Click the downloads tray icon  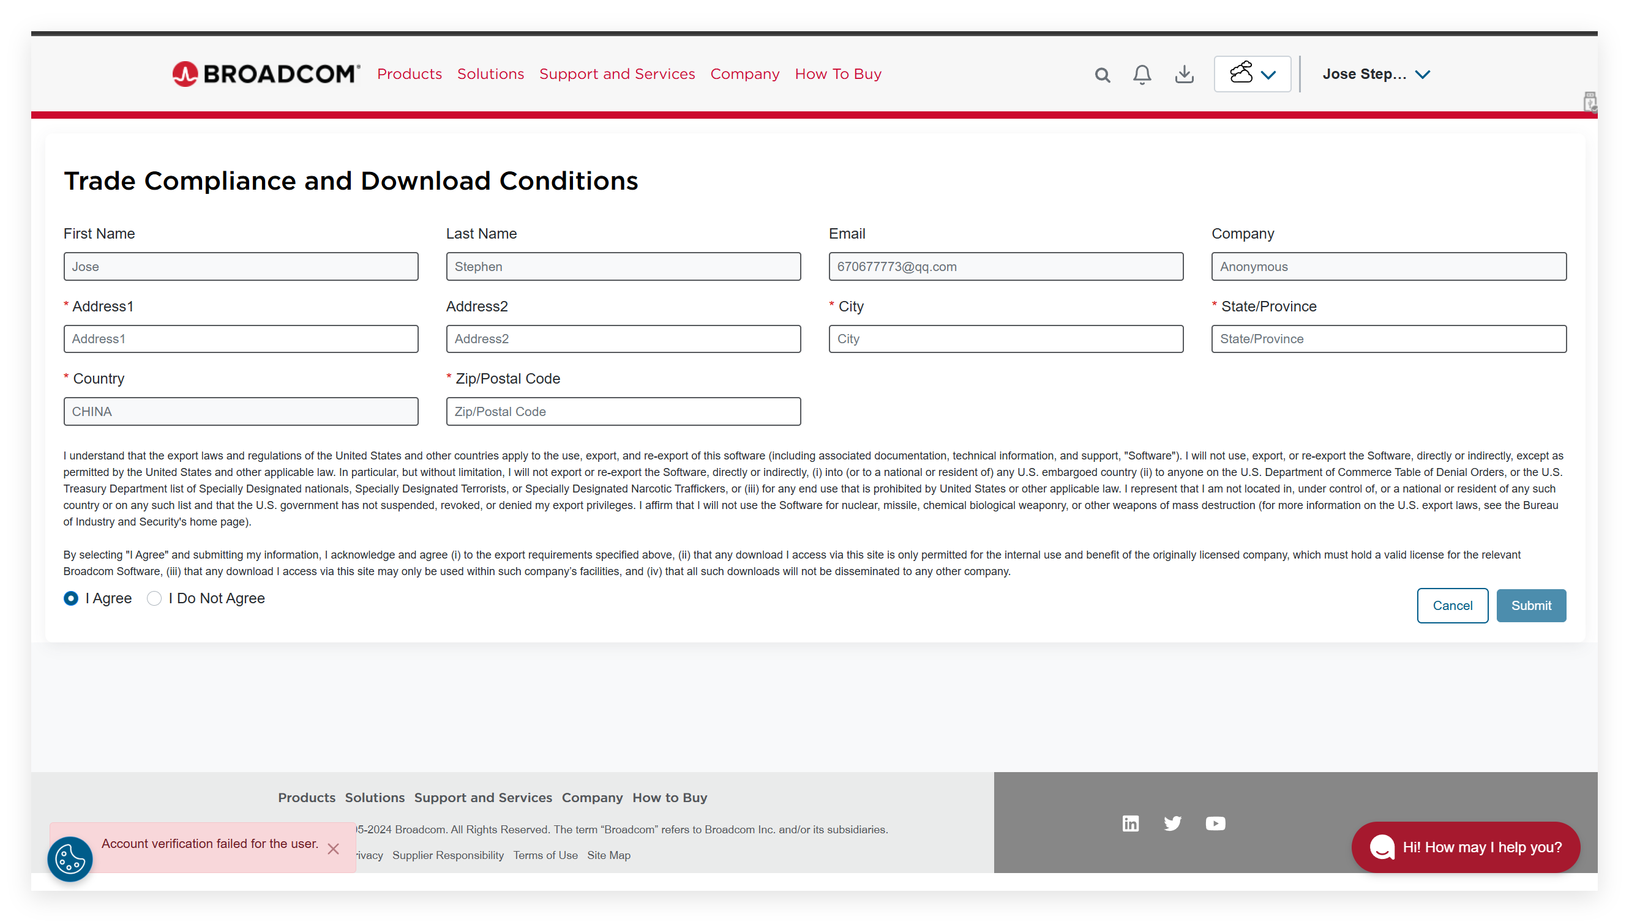(1183, 75)
